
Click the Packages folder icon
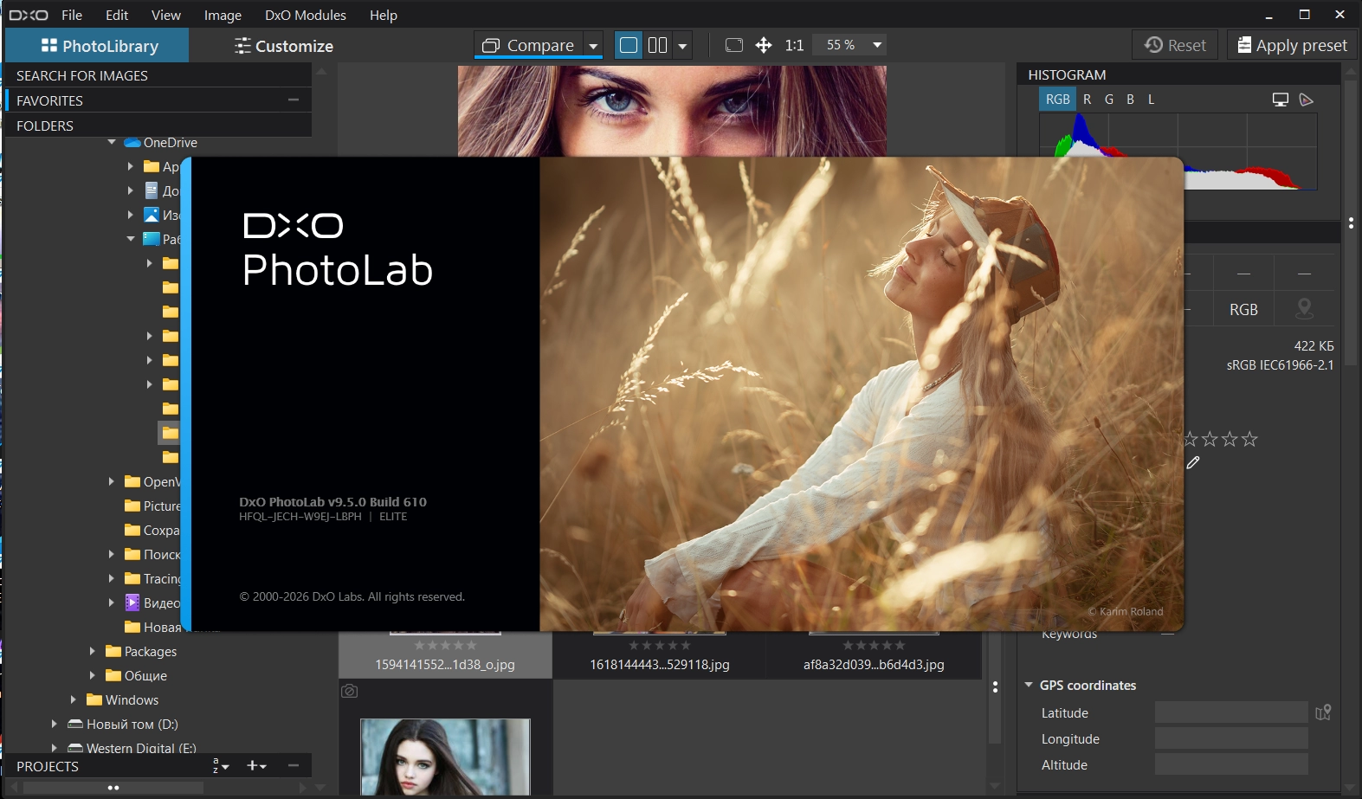[x=113, y=651]
